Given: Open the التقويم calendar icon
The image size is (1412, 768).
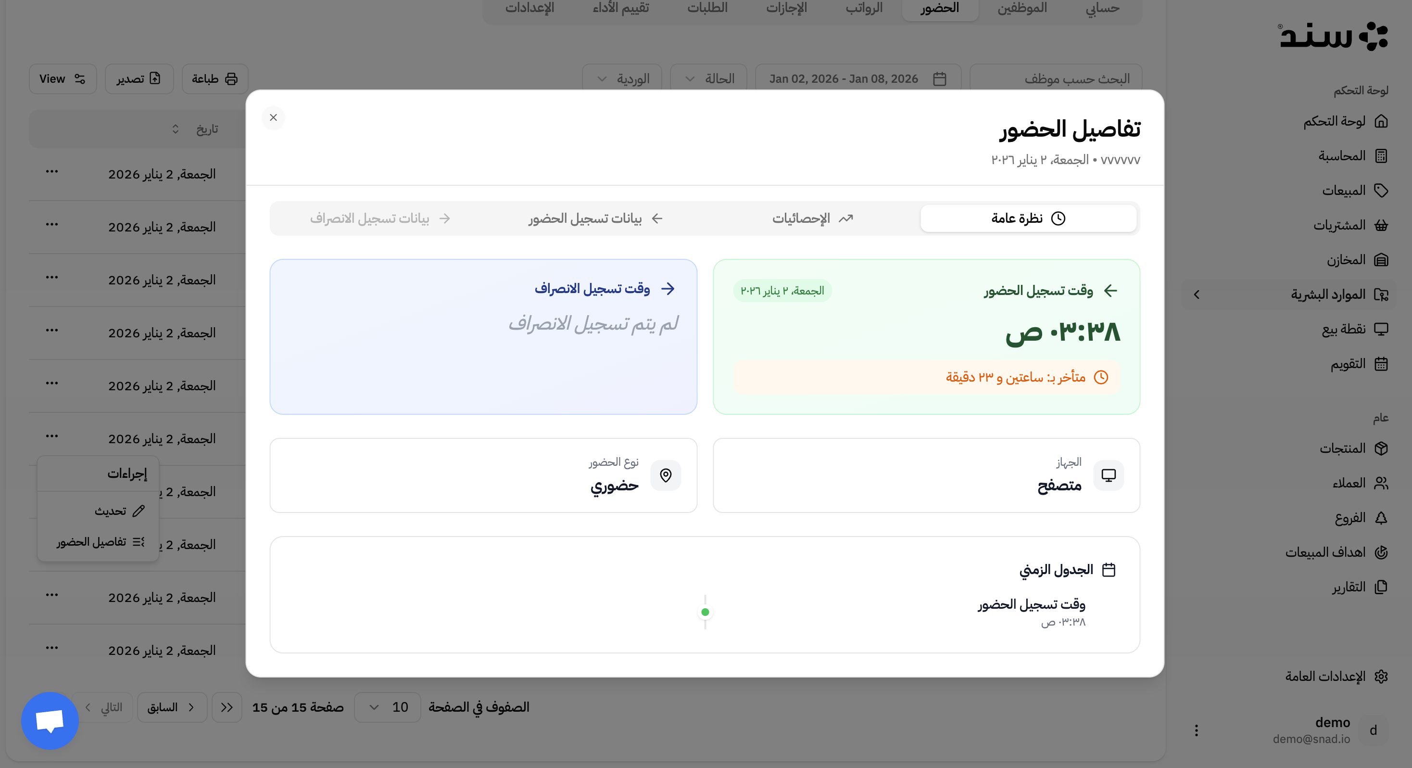Looking at the screenshot, I should pyautogui.click(x=1382, y=363).
